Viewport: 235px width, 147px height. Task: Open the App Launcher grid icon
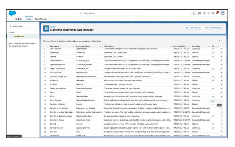coord(11,19)
